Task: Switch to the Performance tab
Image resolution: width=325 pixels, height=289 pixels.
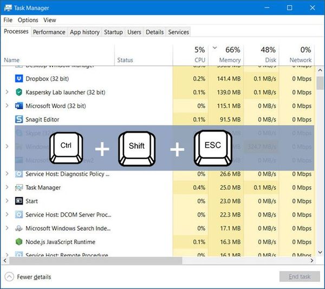Action: tap(49, 32)
